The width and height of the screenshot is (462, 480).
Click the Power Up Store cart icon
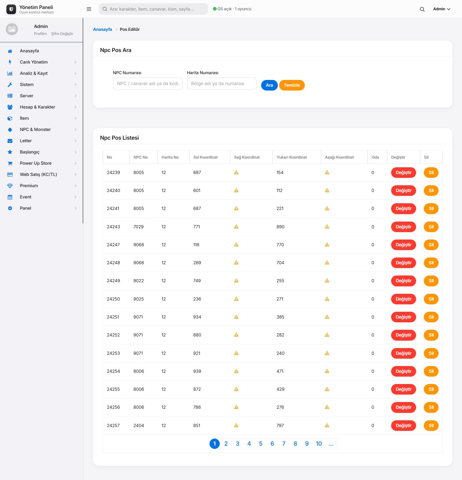[x=10, y=163]
